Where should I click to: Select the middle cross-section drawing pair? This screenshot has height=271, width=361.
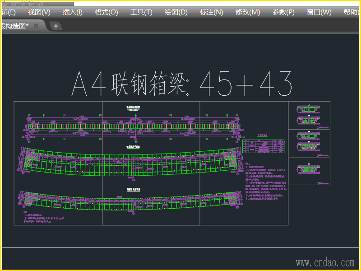(309, 141)
